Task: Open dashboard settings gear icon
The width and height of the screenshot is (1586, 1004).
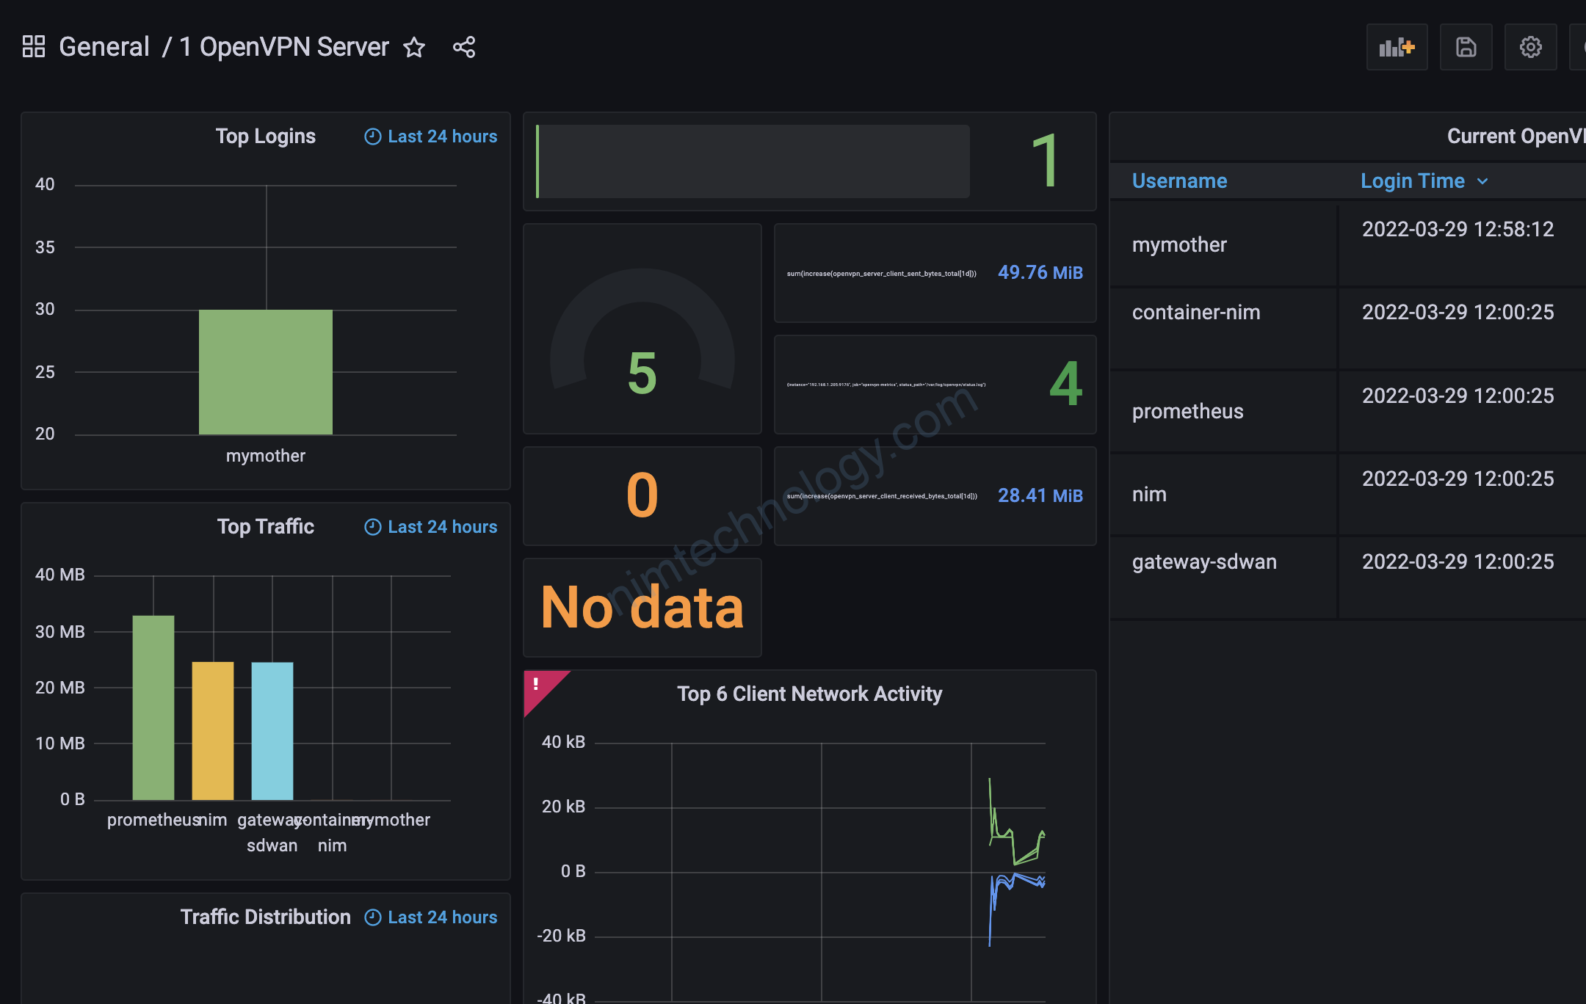Action: [1530, 47]
